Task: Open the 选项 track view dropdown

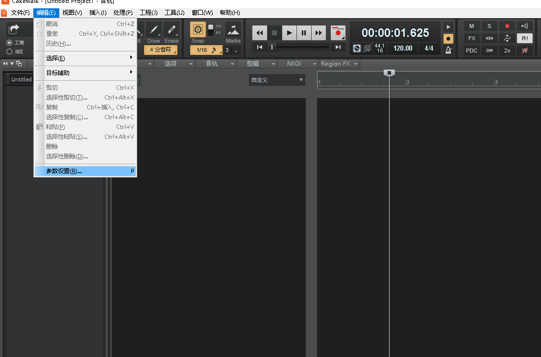Action: pyautogui.click(x=174, y=64)
